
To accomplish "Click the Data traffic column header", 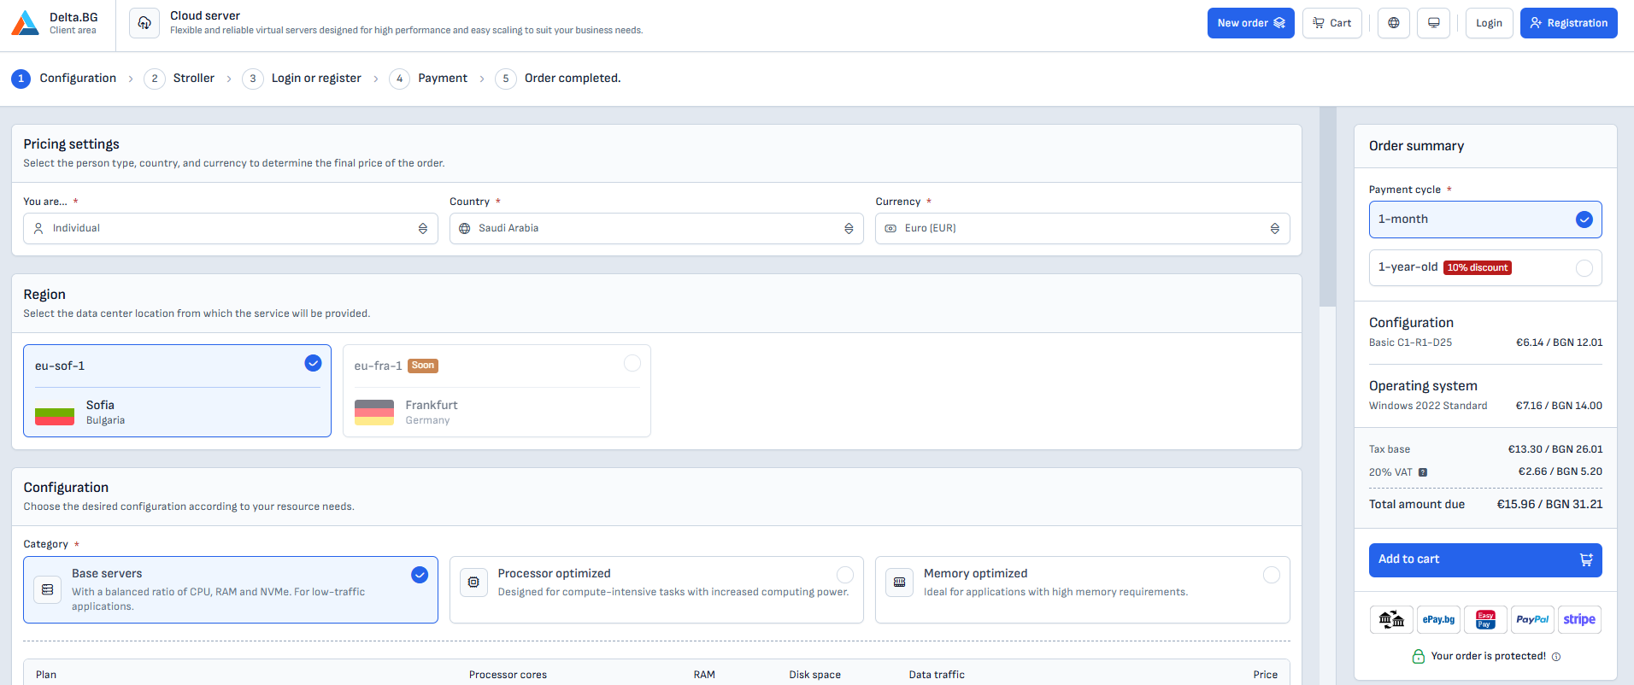I will [937, 675].
